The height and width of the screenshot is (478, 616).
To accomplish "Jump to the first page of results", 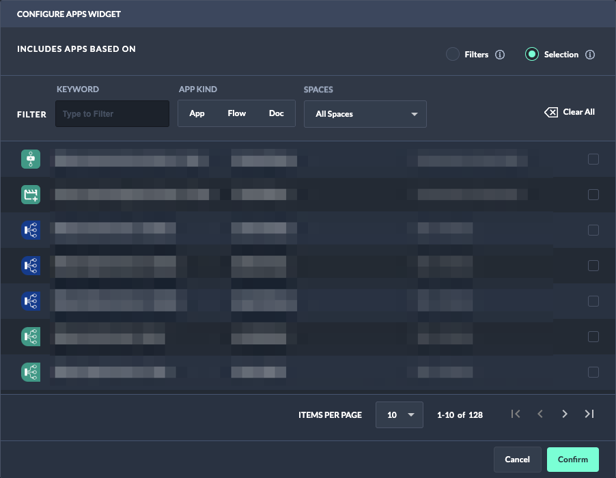I will pyautogui.click(x=516, y=414).
